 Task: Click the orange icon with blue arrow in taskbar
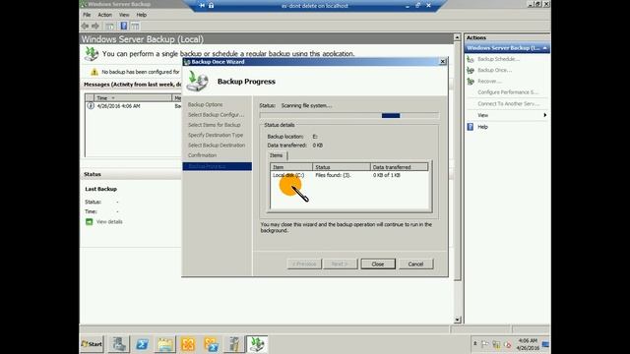(212, 344)
